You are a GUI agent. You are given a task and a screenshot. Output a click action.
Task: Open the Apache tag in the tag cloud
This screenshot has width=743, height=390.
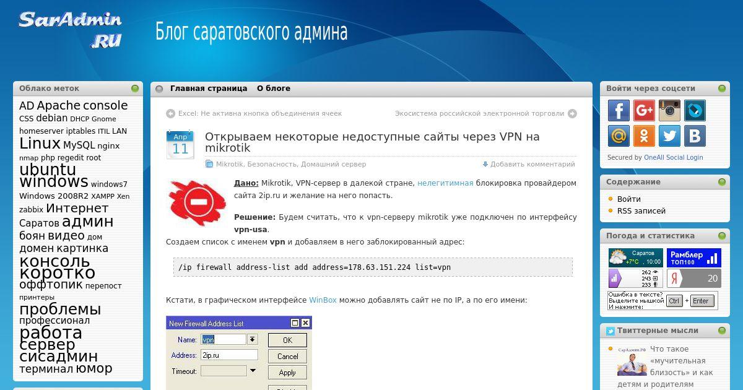(x=58, y=106)
